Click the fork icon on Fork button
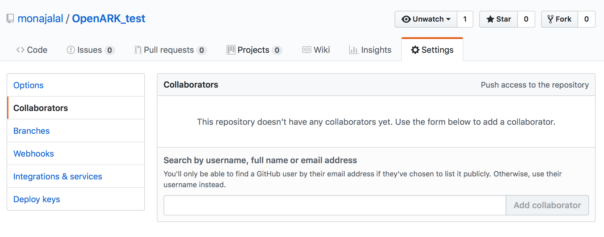Viewport: 604px width, 237px height. 550,19
